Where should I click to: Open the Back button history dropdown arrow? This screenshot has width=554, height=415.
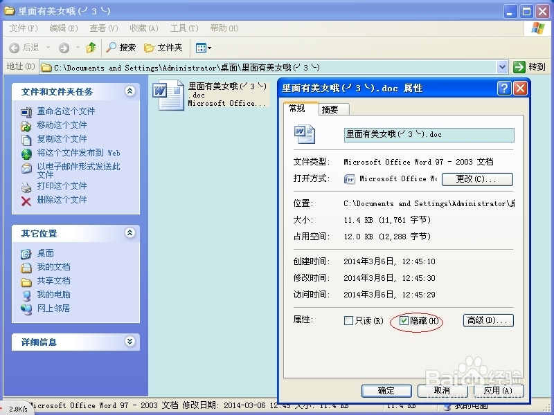pos(48,47)
